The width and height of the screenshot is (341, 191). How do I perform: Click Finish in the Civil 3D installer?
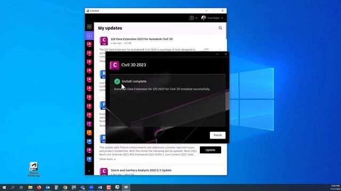point(217,135)
